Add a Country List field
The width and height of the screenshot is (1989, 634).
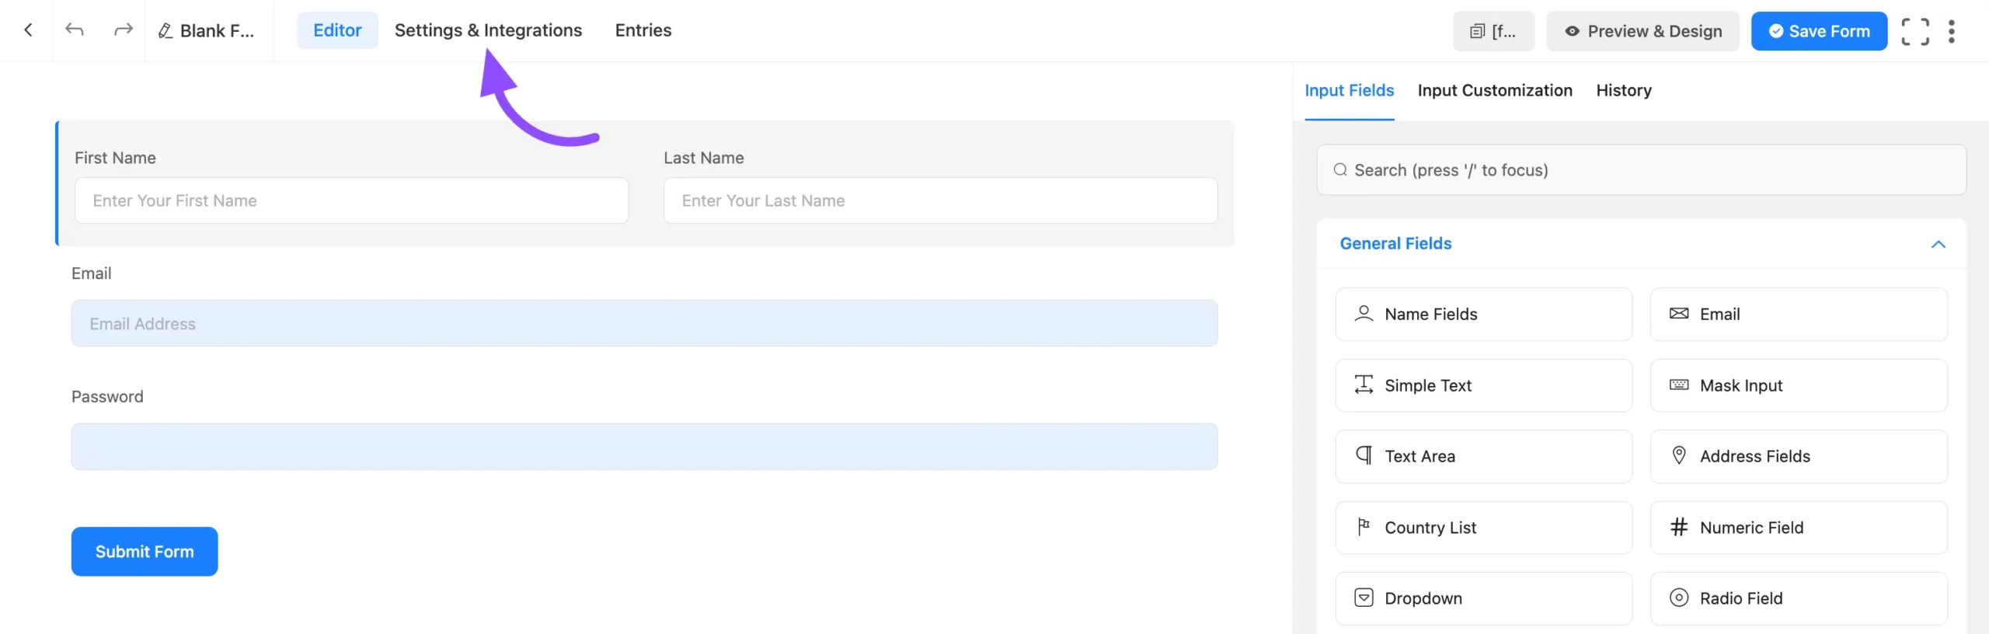point(1482,528)
